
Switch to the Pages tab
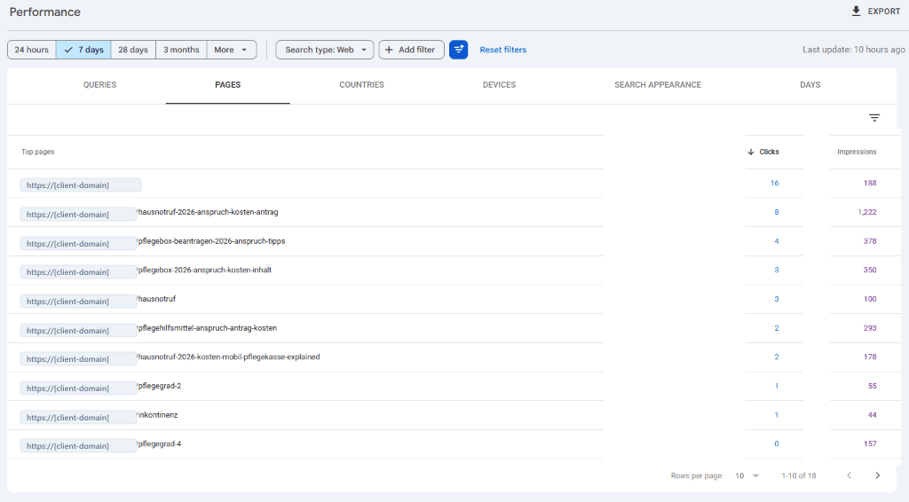point(228,84)
